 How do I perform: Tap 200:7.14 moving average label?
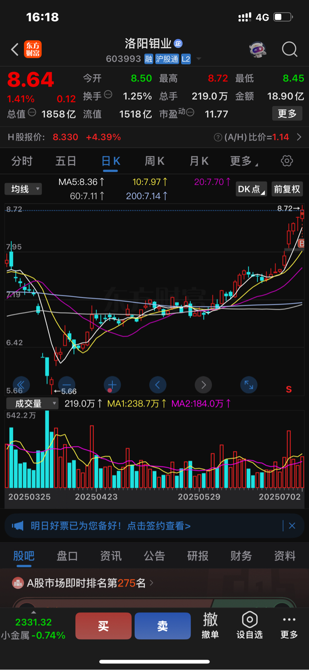pos(146,196)
